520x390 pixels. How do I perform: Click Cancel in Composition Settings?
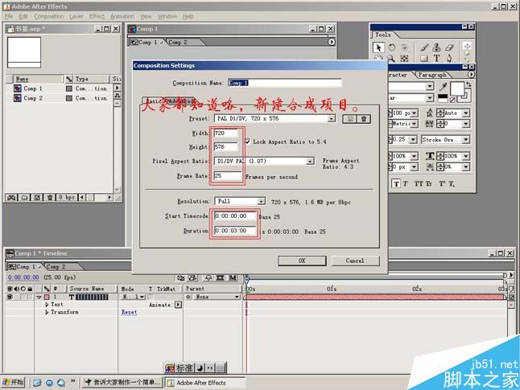(355, 261)
